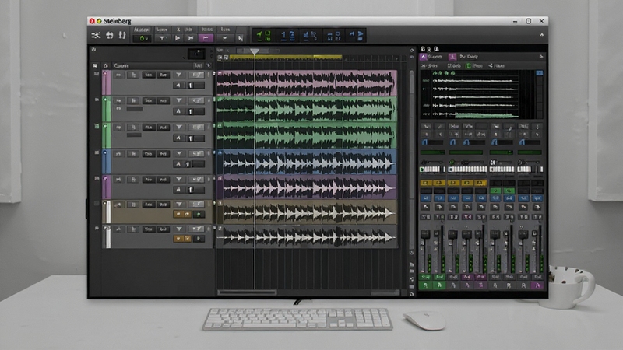The image size is (623, 350).
Task: Click the first mixer channel's volume fader
Action: (x=425, y=234)
